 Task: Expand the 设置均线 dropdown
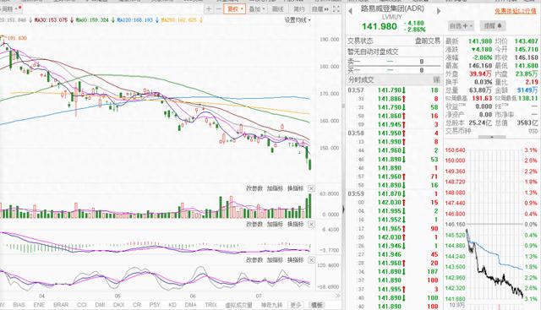[298, 20]
